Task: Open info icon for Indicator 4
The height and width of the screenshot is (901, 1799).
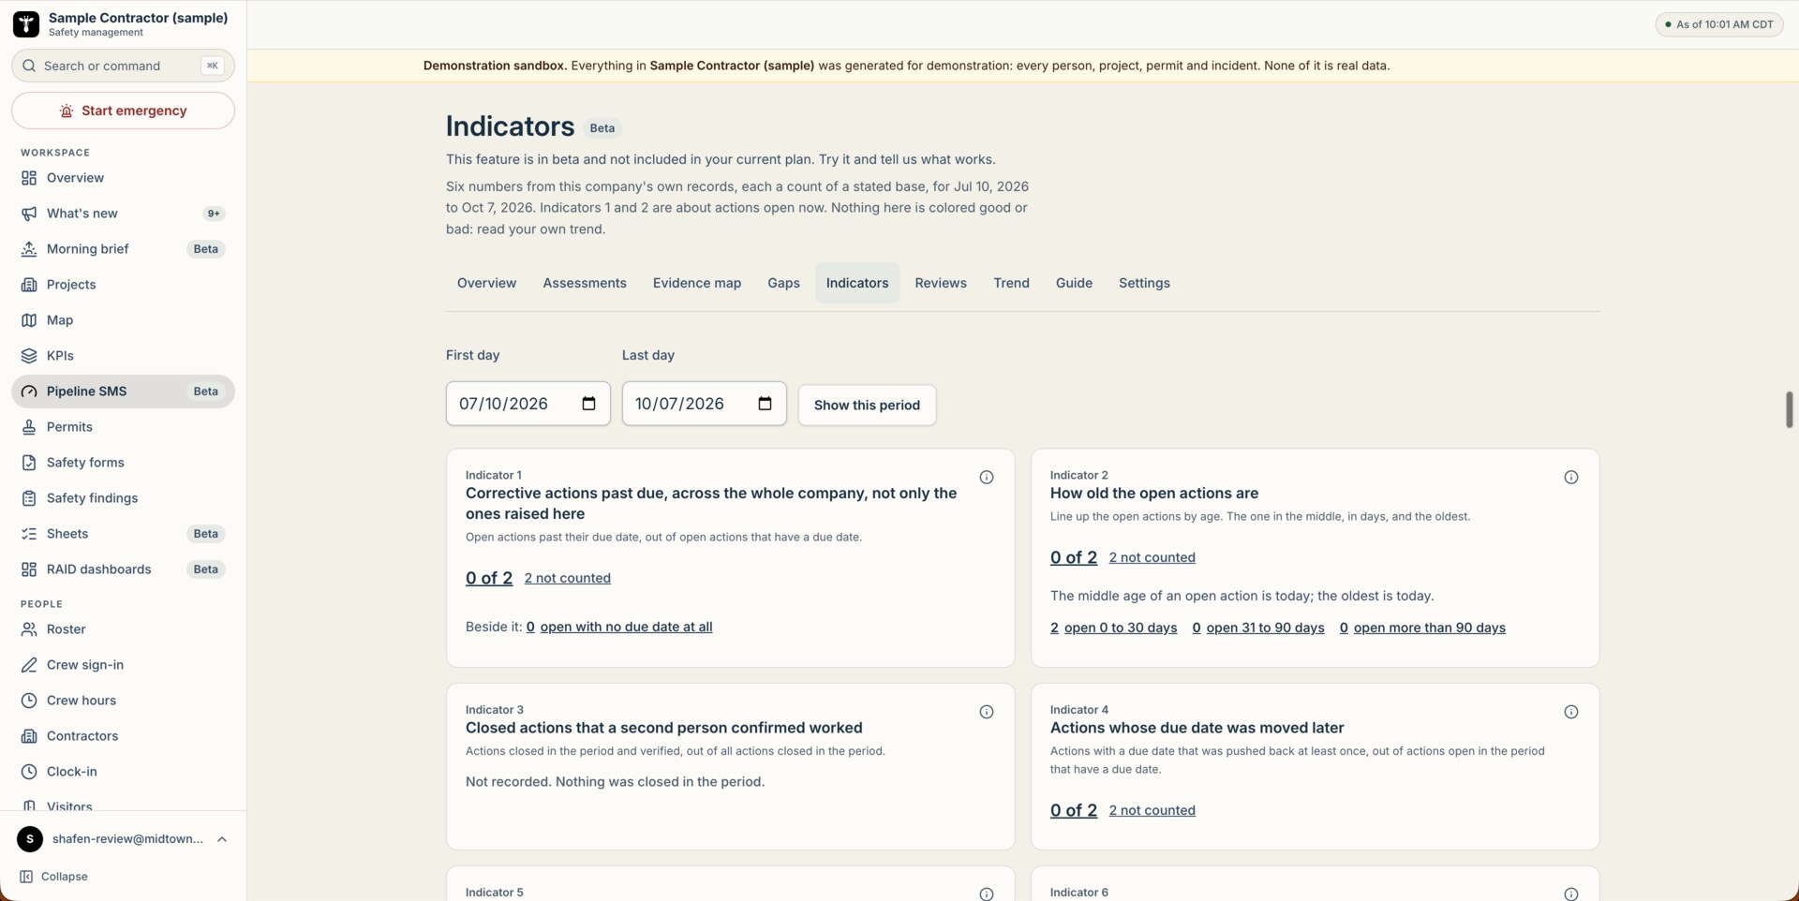Action: (x=1571, y=712)
